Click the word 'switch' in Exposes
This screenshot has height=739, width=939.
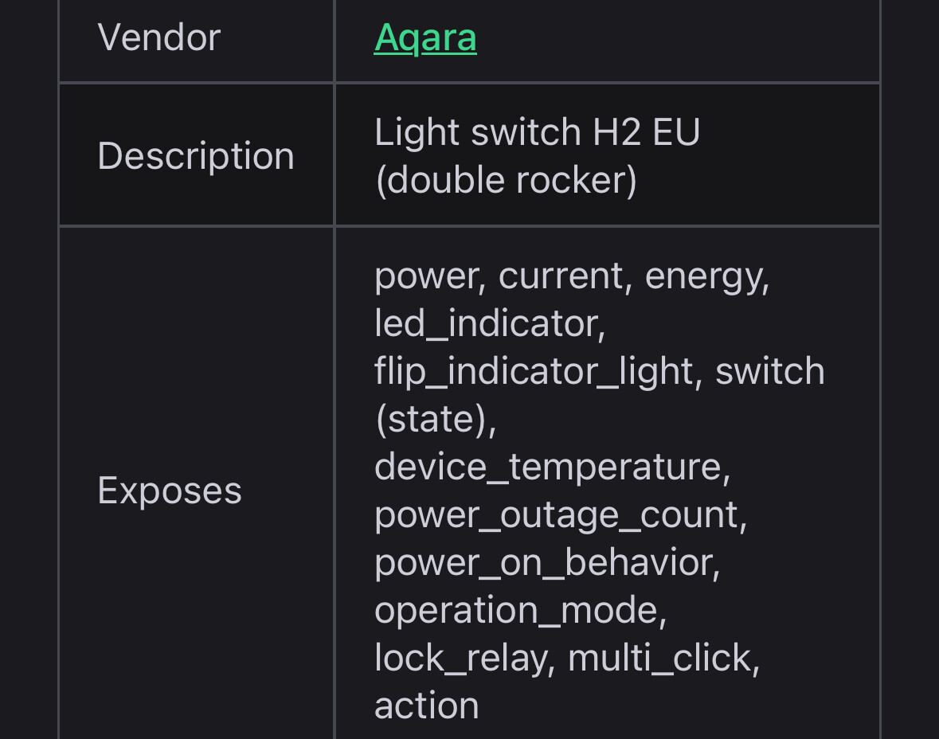coord(769,372)
